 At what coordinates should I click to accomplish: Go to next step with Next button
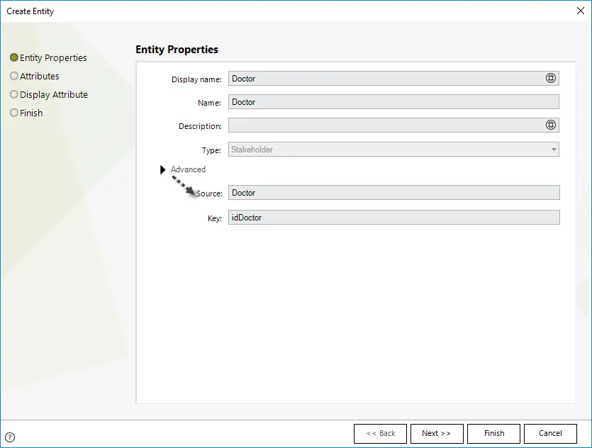pyautogui.click(x=437, y=433)
